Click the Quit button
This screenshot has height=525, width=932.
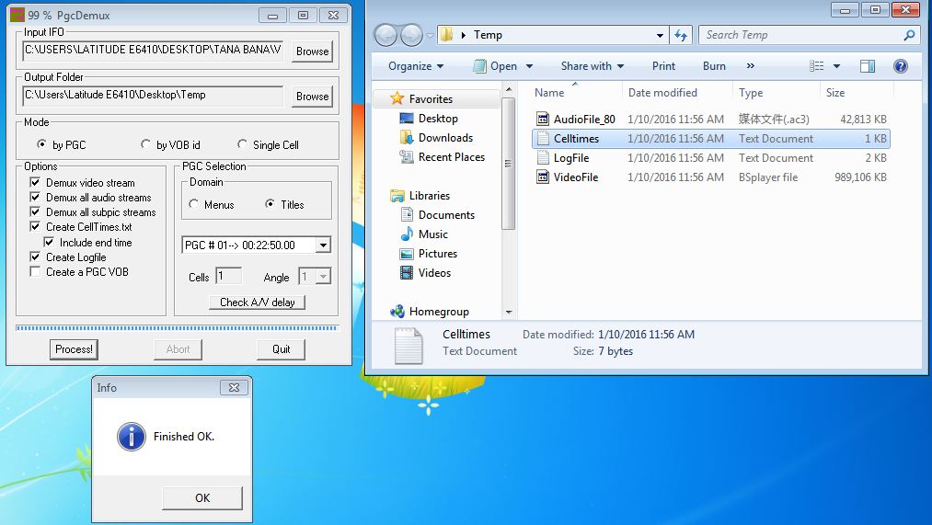[x=282, y=349]
